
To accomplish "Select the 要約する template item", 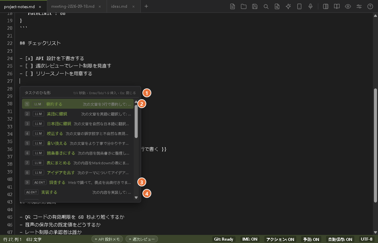I will [78, 104].
